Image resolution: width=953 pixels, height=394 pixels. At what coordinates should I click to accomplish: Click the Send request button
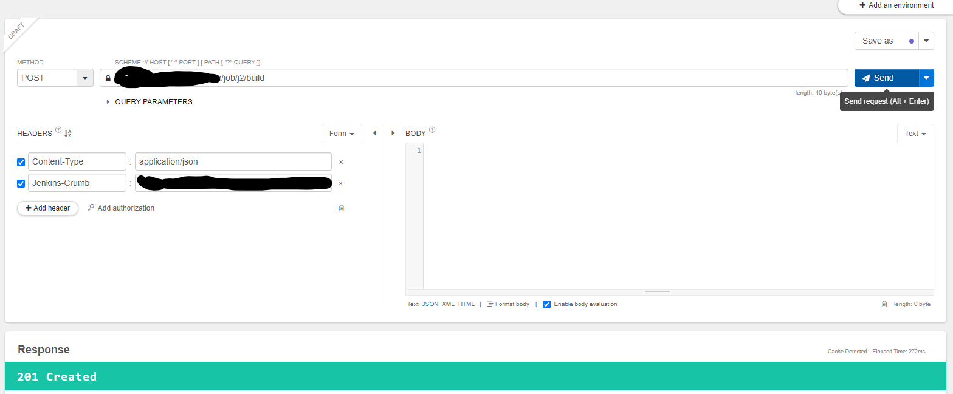point(886,78)
